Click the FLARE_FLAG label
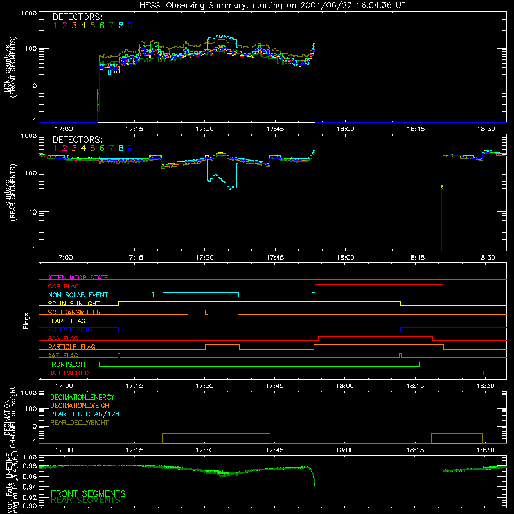The image size is (514, 514). [67, 321]
